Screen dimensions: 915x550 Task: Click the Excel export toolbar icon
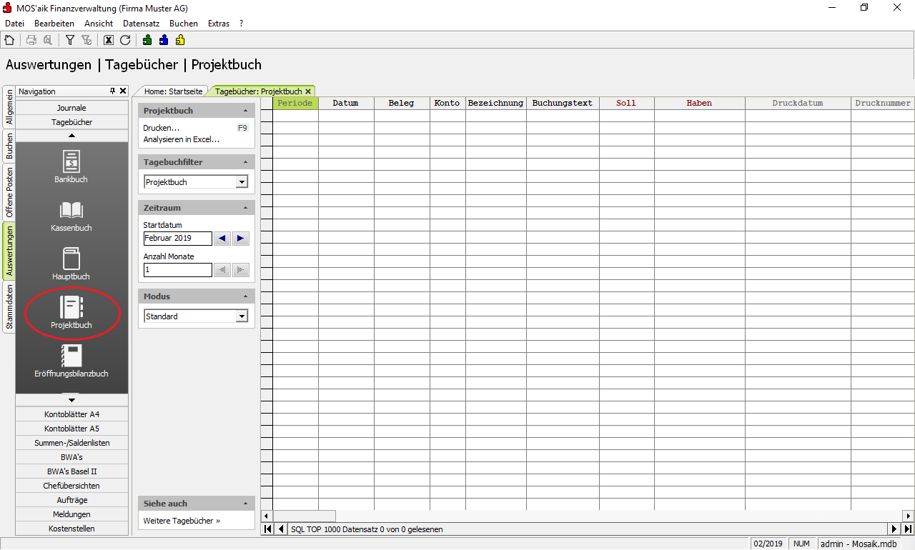click(x=109, y=41)
